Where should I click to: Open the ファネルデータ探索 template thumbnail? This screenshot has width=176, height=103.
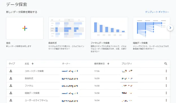(x=109, y=28)
